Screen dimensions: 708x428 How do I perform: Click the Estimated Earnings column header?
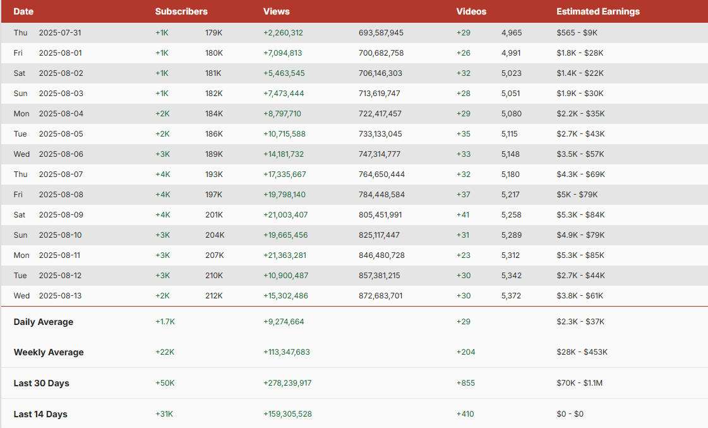tap(598, 11)
